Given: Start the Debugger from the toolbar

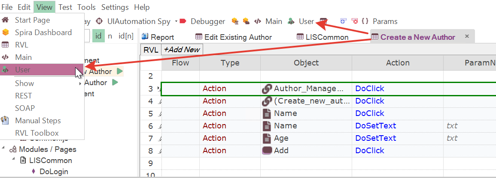Looking at the screenshot, I should coord(202,21).
